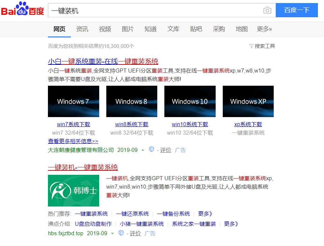Click 大连朝康健康管理有限公司 source link
This screenshot has height=246, width=324.
coord(81,150)
